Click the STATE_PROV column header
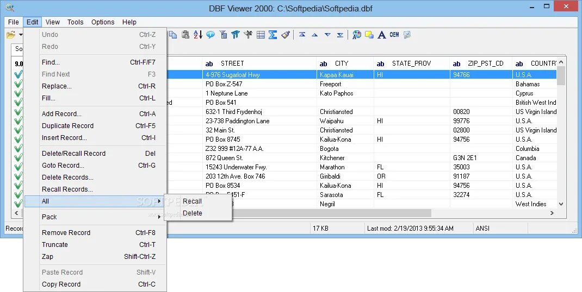 [412, 64]
